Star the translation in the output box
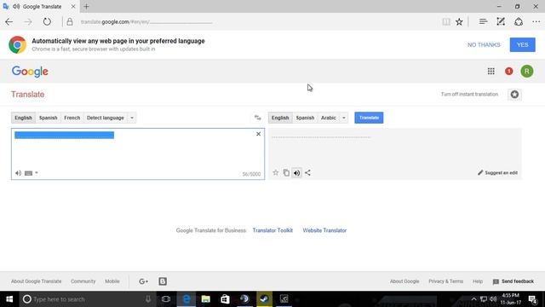Screen dimensions: 545x307 [275, 172]
